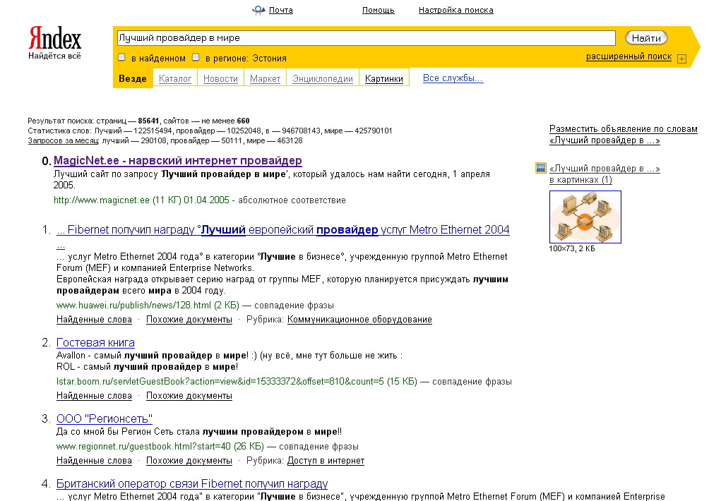Image resolution: width=709 pixels, height=501 pixels.
Task: Enable the 'в найденном' checkbox
Action: [121, 57]
